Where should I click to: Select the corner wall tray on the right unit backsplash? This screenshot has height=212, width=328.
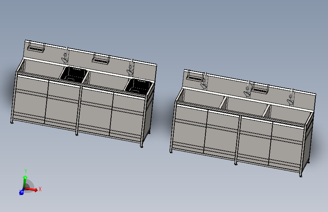pos(195,75)
